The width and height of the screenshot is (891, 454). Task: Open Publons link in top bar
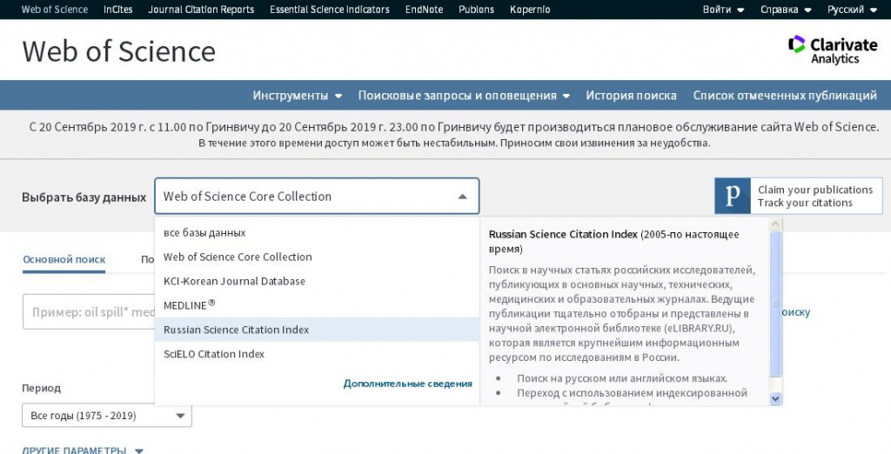476,10
